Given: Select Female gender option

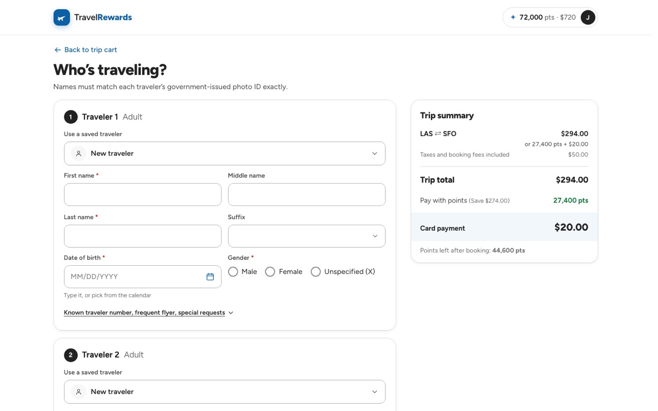Looking at the screenshot, I should [x=270, y=272].
